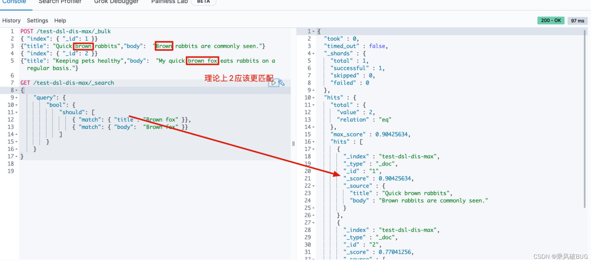The width and height of the screenshot is (593, 263).
Task: Click the match title "Brown fox" line
Action: click(x=132, y=120)
